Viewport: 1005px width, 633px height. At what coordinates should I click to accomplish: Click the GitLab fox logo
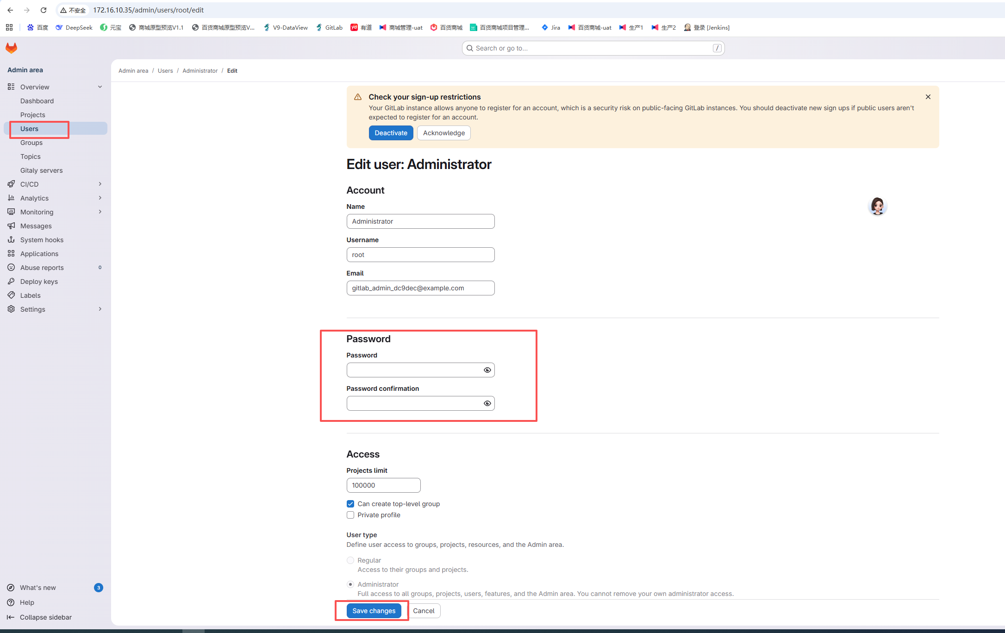click(12, 48)
